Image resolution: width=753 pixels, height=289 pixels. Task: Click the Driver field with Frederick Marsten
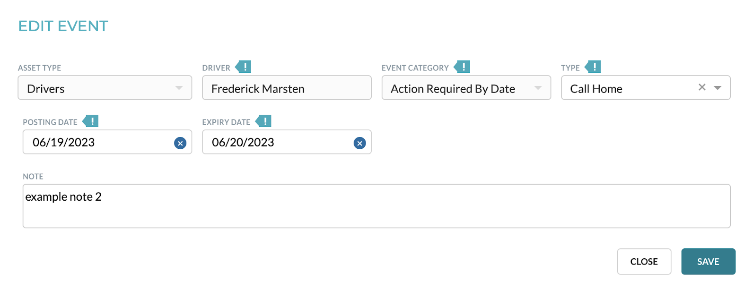(287, 88)
